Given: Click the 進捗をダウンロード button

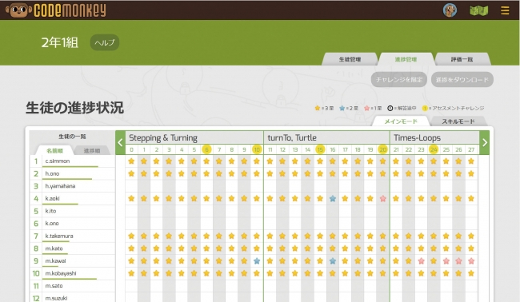Looking at the screenshot, I should (x=462, y=80).
